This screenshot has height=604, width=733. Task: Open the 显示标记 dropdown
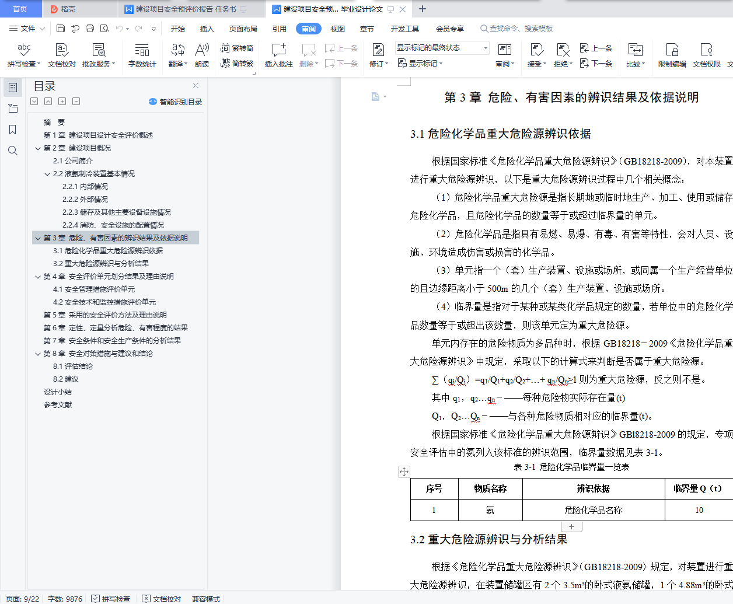420,63
